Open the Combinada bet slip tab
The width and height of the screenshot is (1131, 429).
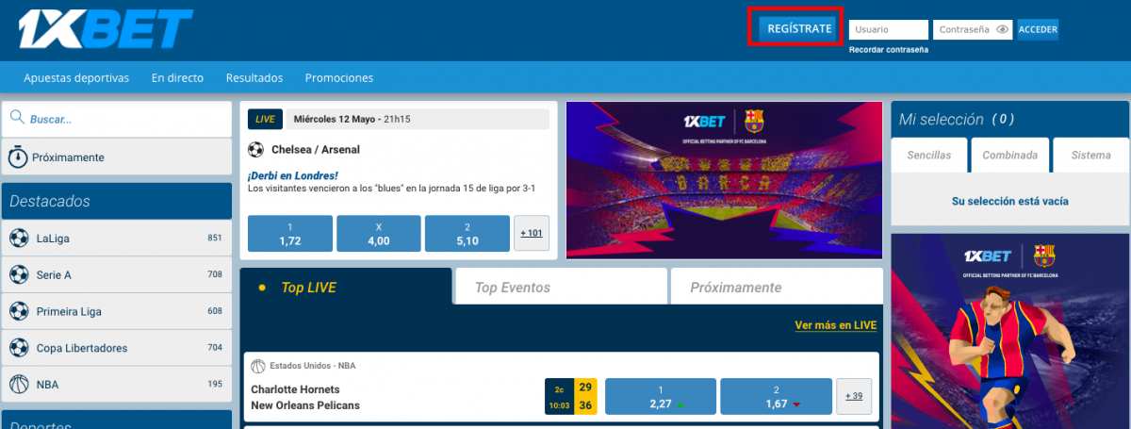(x=1010, y=155)
